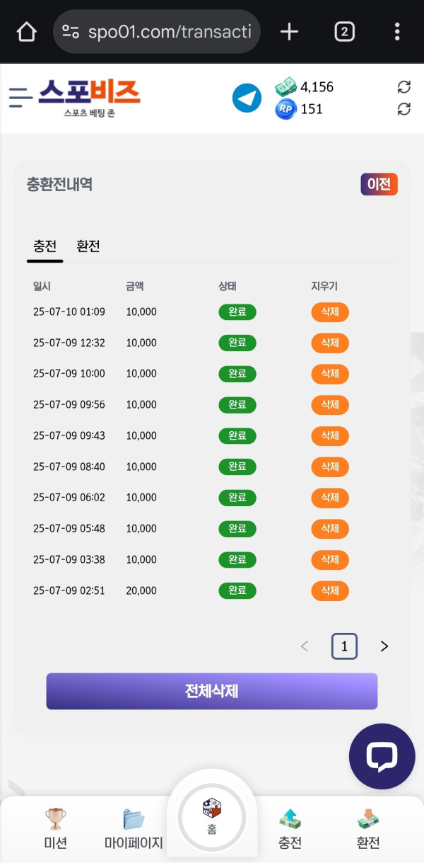This screenshot has width=424, height=863.
Task: Delete the 25-07-10 01:09 record
Action: [330, 312]
